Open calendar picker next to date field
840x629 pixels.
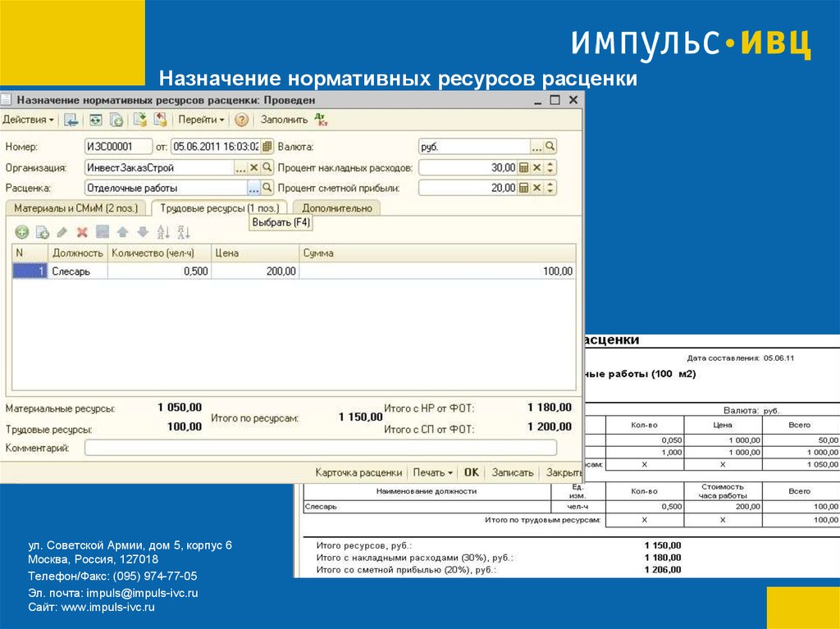[267, 147]
